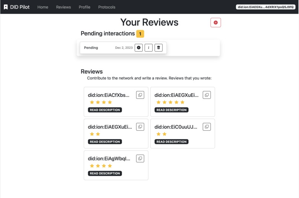Show info for the Pending interaction
Image resolution: width=299 pixels, height=198 pixels.
[148, 47]
